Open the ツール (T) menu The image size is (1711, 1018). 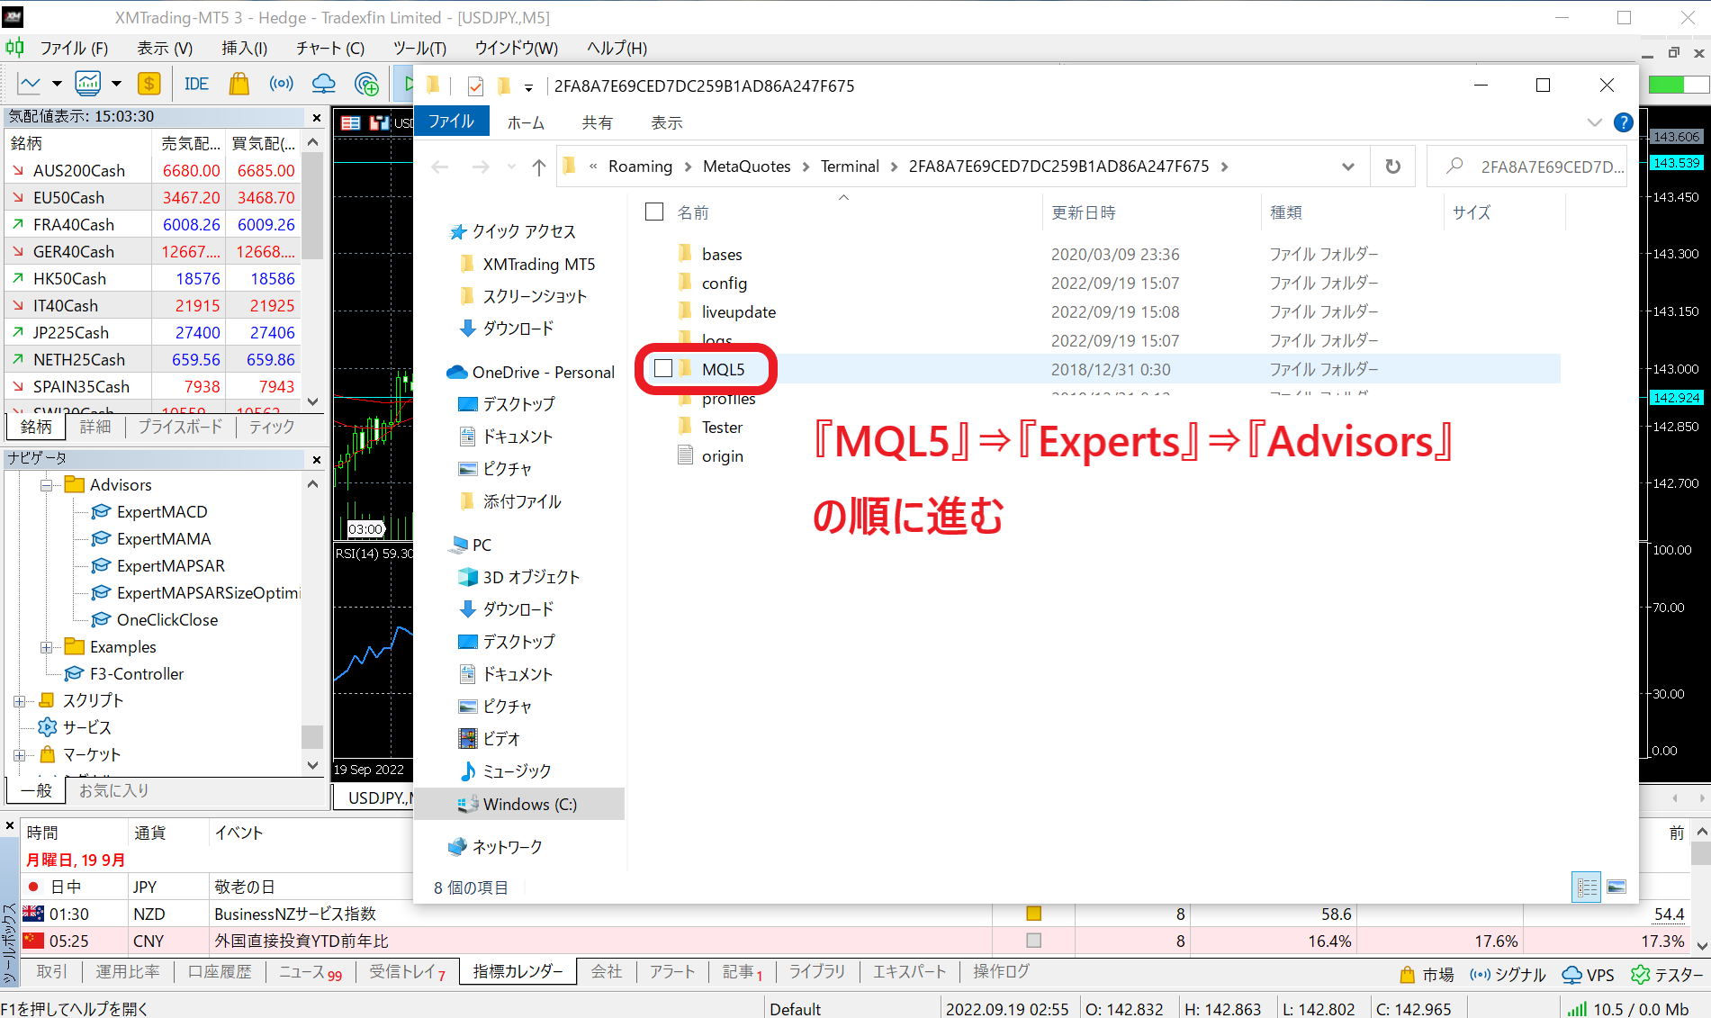[x=419, y=48]
